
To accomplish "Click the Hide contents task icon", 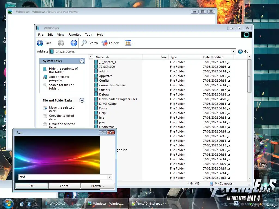I will coord(45,69).
